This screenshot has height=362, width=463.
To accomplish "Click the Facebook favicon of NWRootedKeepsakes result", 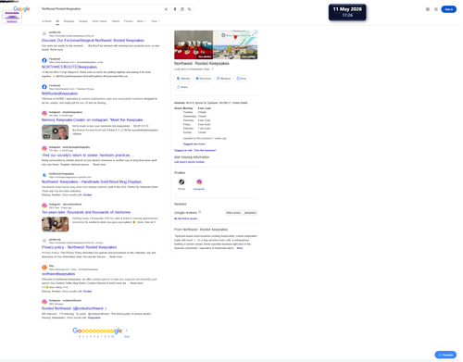I will (44, 87).
